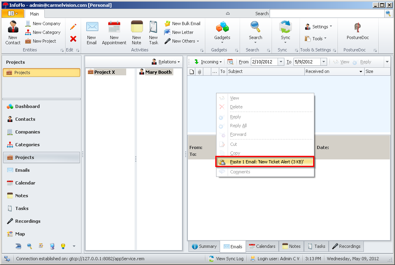
Task: Select the Emails tab at bottom
Action: (x=233, y=246)
